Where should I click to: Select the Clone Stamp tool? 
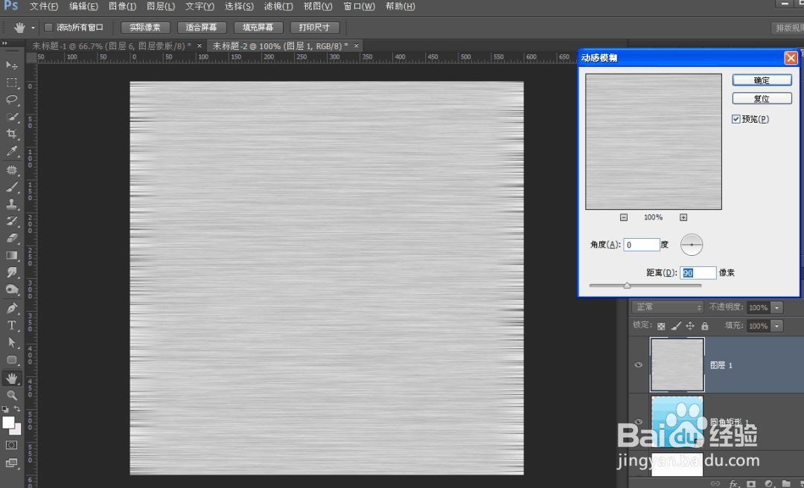(11, 204)
